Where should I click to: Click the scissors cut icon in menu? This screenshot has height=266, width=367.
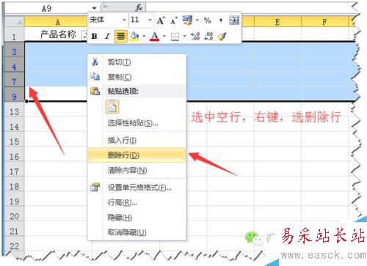95,62
